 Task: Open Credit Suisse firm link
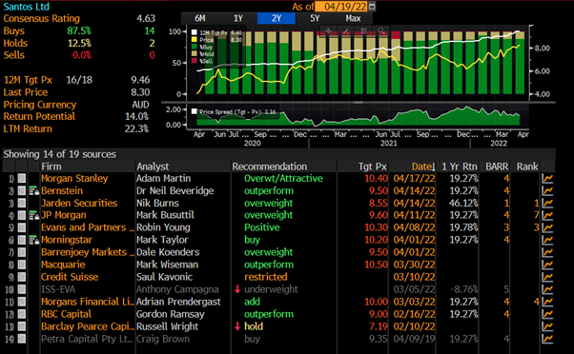pyautogui.click(x=70, y=277)
